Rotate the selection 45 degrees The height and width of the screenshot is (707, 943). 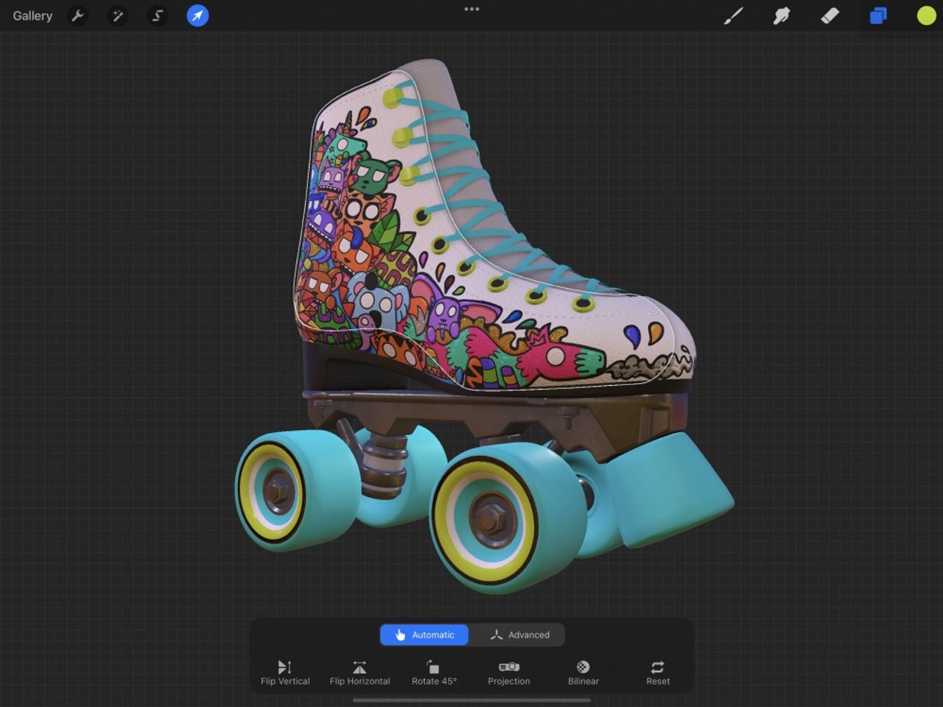(x=434, y=672)
